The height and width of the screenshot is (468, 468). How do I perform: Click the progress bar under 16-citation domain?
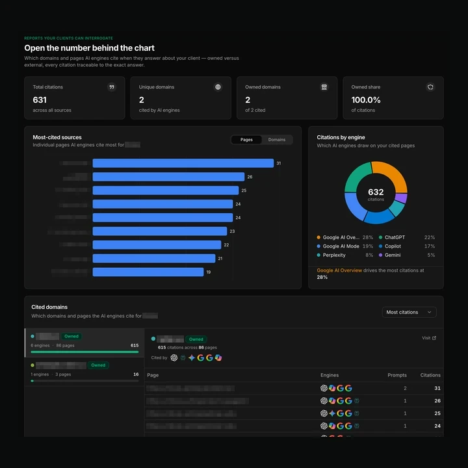84,381
